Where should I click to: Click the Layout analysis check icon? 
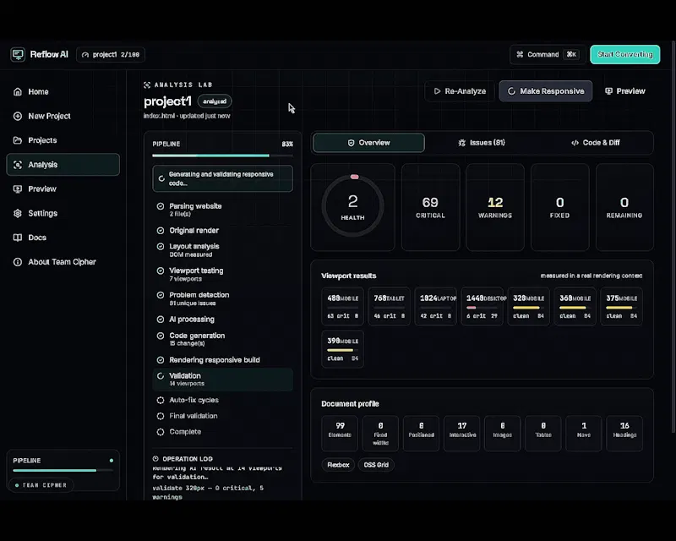[x=161, y=246]
